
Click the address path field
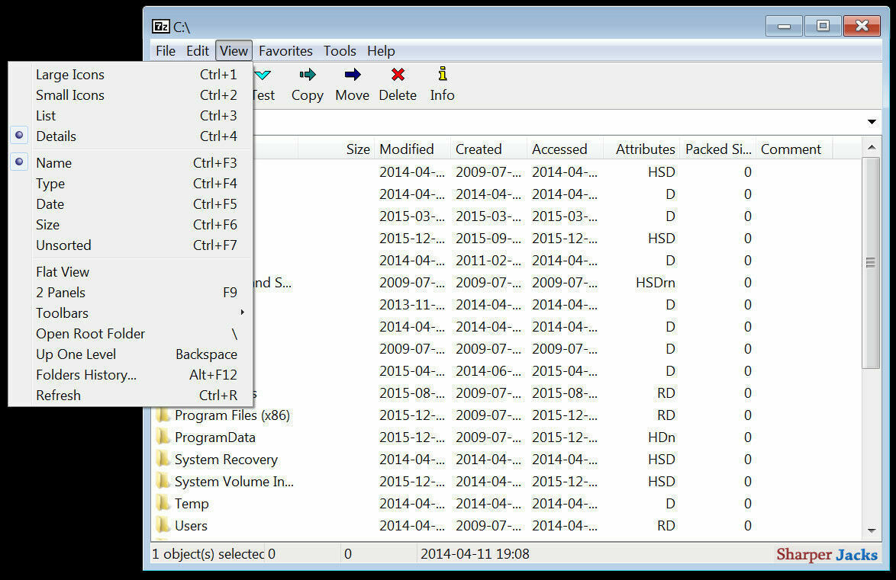tap(557, 122)
